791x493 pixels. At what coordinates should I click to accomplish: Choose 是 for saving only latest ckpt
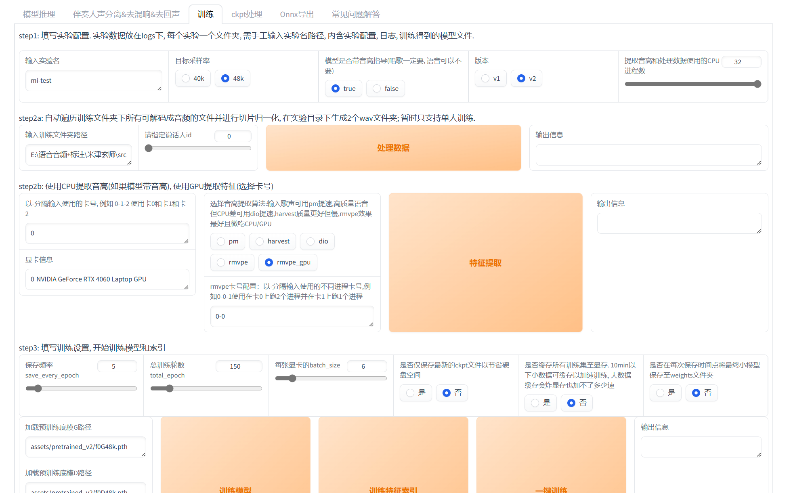point(416,392)
